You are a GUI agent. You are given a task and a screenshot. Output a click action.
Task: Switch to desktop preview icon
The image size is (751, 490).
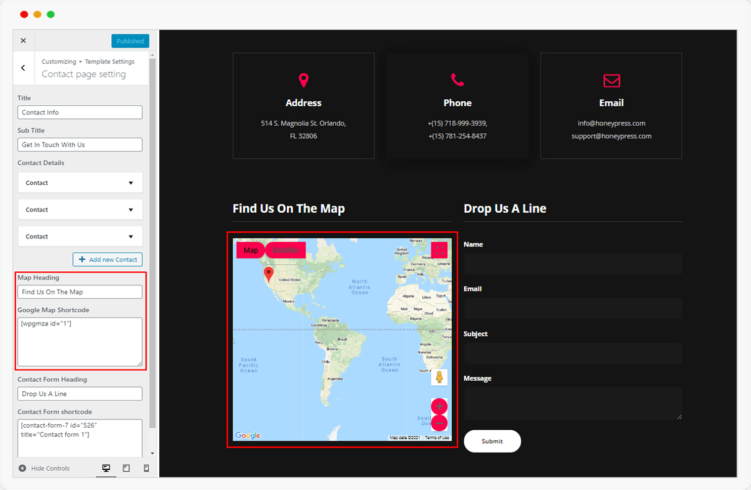pos(106,468)
